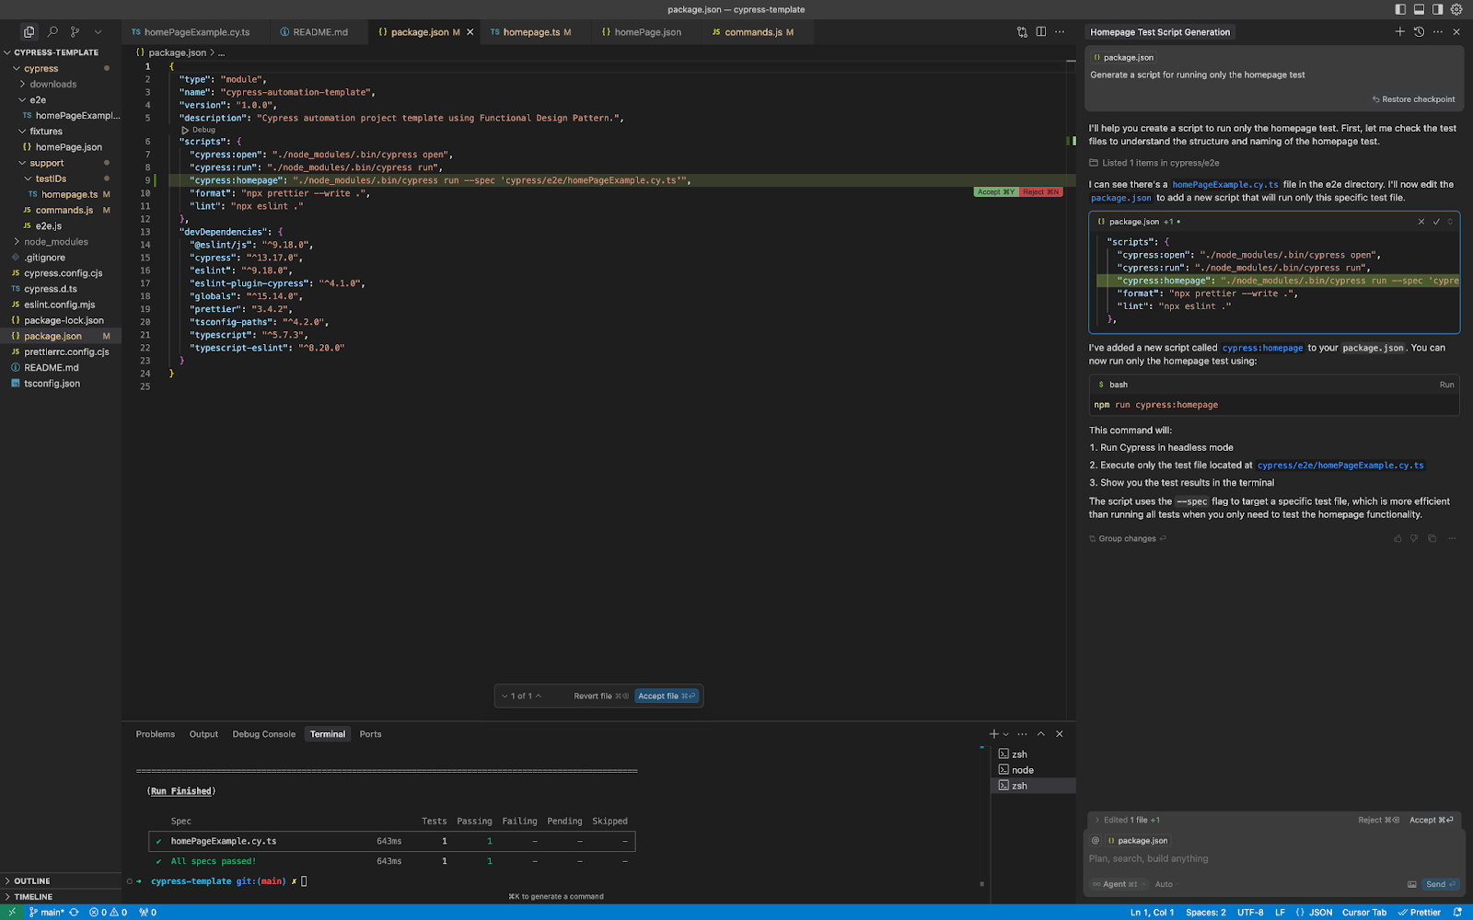1473x920 pixels.
Task: Open the Output panel tab
Action: (x=203, y=734)
